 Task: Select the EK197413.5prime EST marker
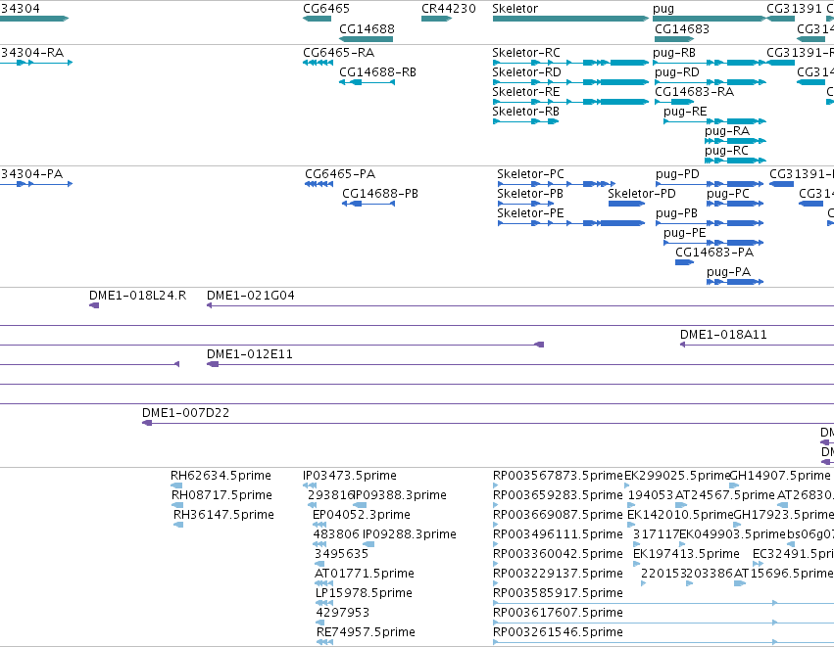pos(636,564)
